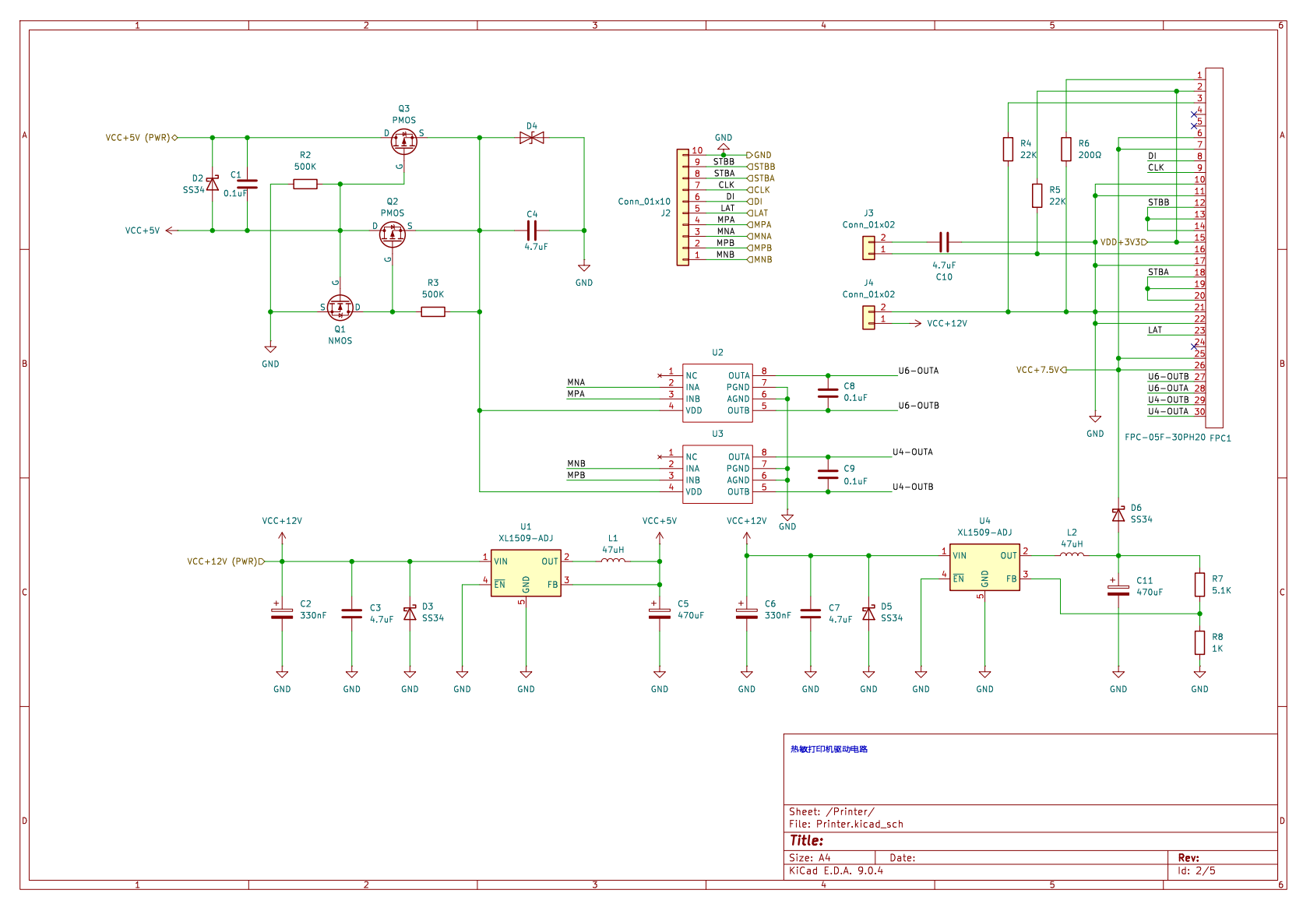Click the U3 motor driver IC
This screenshot has width=1303, height=911.
tap(717, 474)
